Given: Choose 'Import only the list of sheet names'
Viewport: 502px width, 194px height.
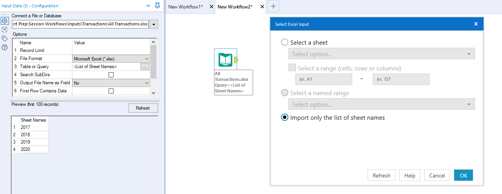Looking at the screenshot, I should point(285,117).
